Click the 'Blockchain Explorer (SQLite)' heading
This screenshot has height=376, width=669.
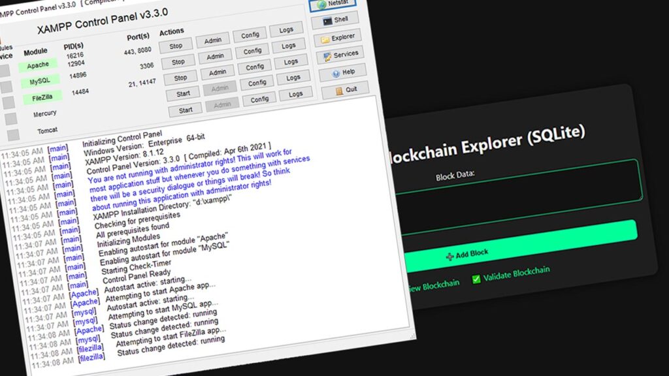[486, 144]
